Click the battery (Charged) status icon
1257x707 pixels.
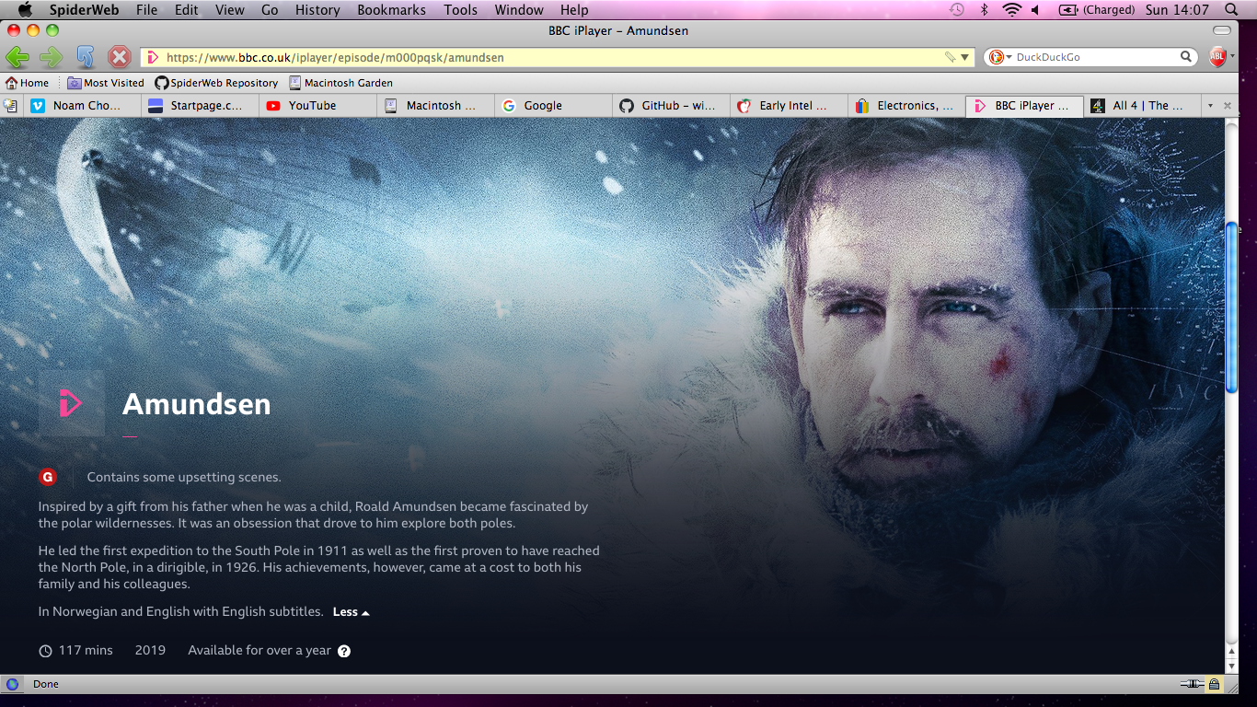click(x=1097, y=10)
